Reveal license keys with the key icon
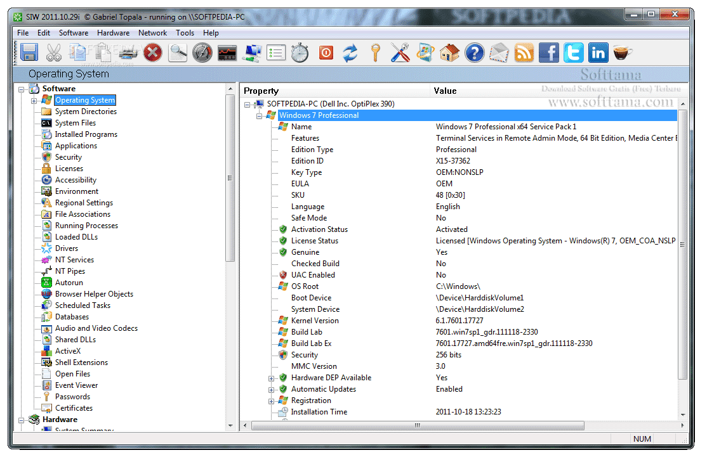Image resolution: width=707 pixels, height=462 pixels. click(x=375, y=52)
